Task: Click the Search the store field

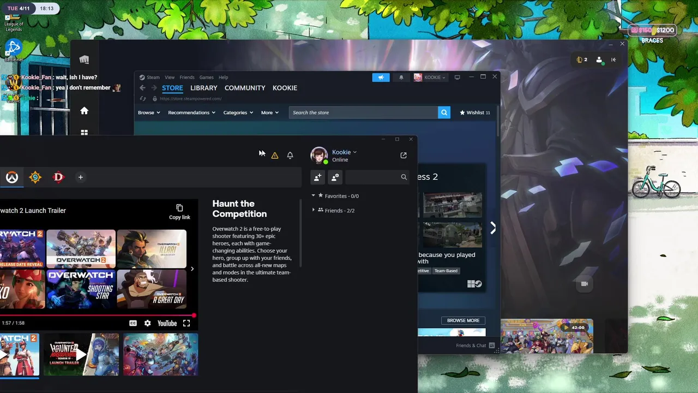Action: coord(363,112)
